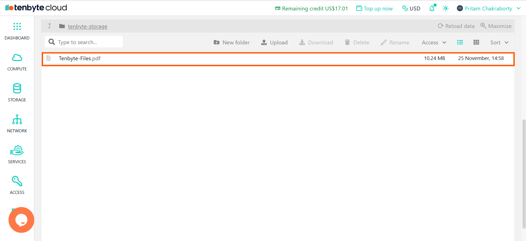This screenshot has width=526, height=241.
Task: Click the COMPUTE label in sidebar
Action: pyautogui.click(x=17, y=69)
